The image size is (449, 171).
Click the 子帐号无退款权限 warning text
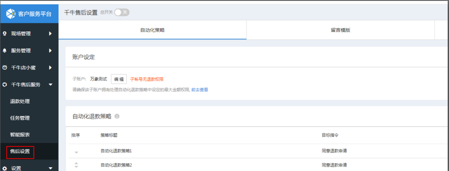(147, 79)
